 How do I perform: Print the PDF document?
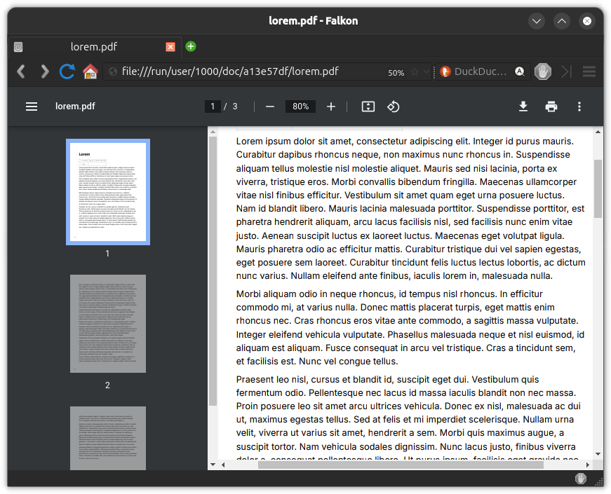click(551, 107)
